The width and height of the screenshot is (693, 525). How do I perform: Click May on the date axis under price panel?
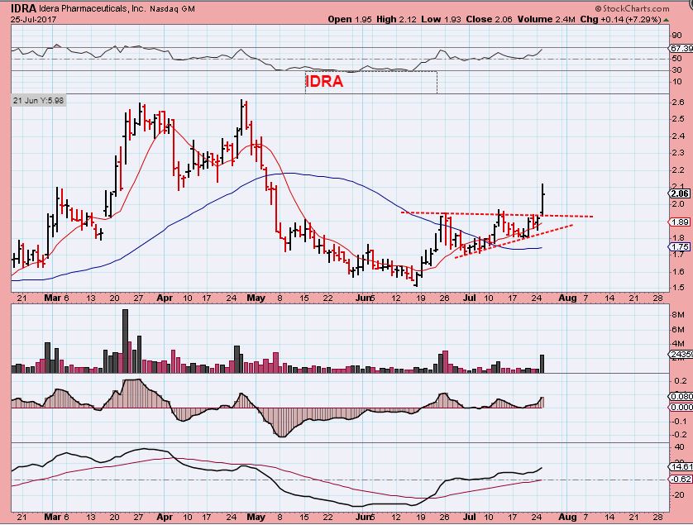pyautogui.click(x=256, y=298)
